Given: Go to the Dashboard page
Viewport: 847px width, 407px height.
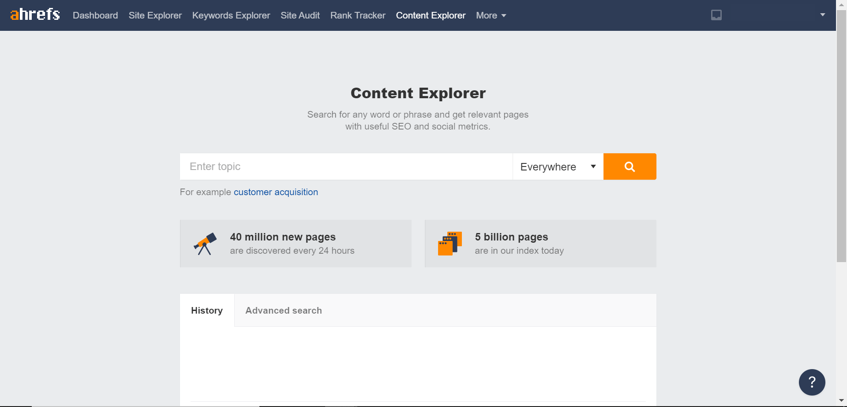Looking at the screenshot, I should coord(95,15).
